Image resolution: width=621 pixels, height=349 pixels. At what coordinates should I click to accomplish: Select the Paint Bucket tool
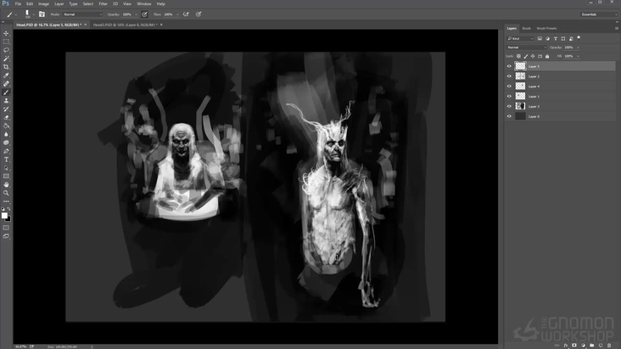6,125
